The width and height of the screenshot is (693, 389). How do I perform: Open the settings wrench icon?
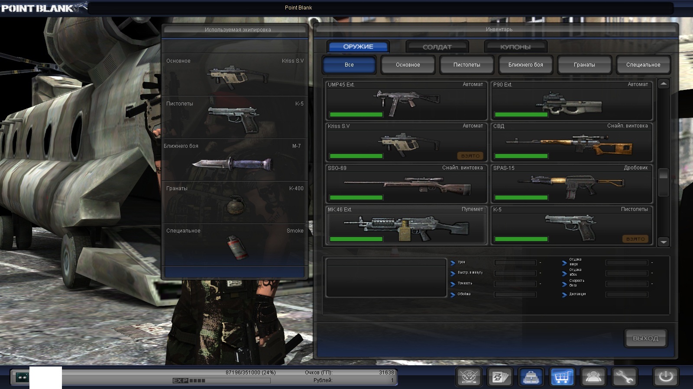(x=624, y=377)
